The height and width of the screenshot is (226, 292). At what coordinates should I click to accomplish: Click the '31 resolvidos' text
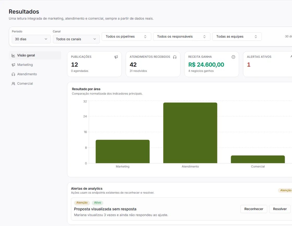[x=138, y=71]
